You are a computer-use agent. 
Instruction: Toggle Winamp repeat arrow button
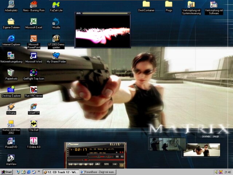tap(115, 164)
